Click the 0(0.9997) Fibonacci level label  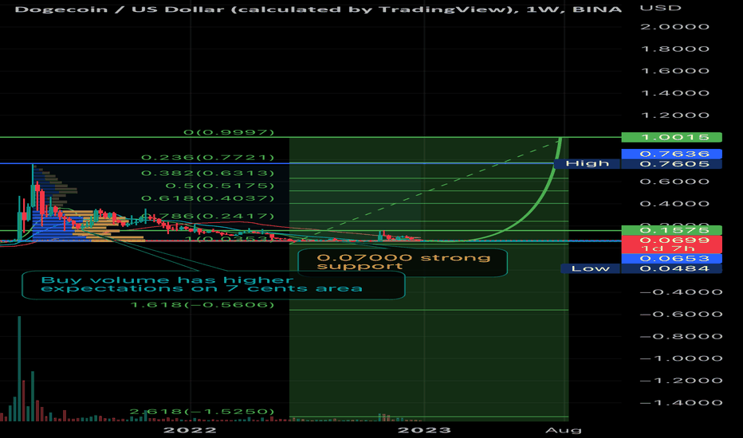point(229,132)
